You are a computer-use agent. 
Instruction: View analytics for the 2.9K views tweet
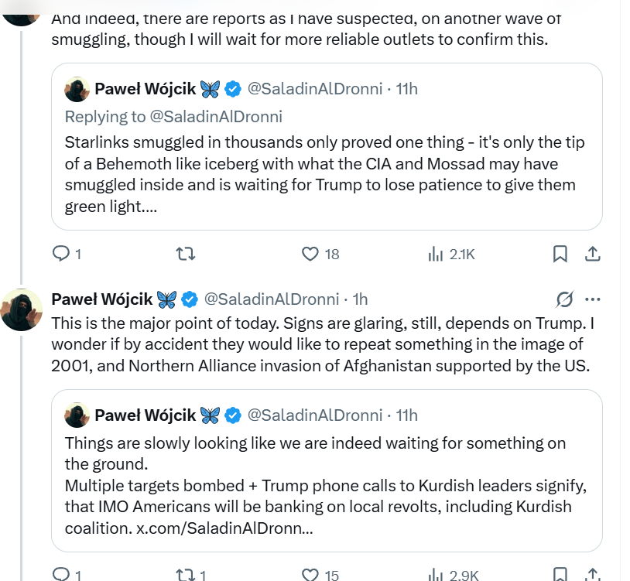(x=435, y=574)
